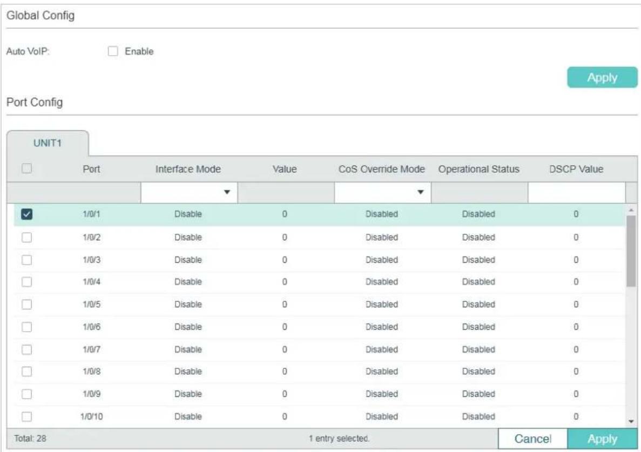This screenshot has height=452, width=641.
Task: Check the port 1/0/7 checkbox
Action: [26, 349]
